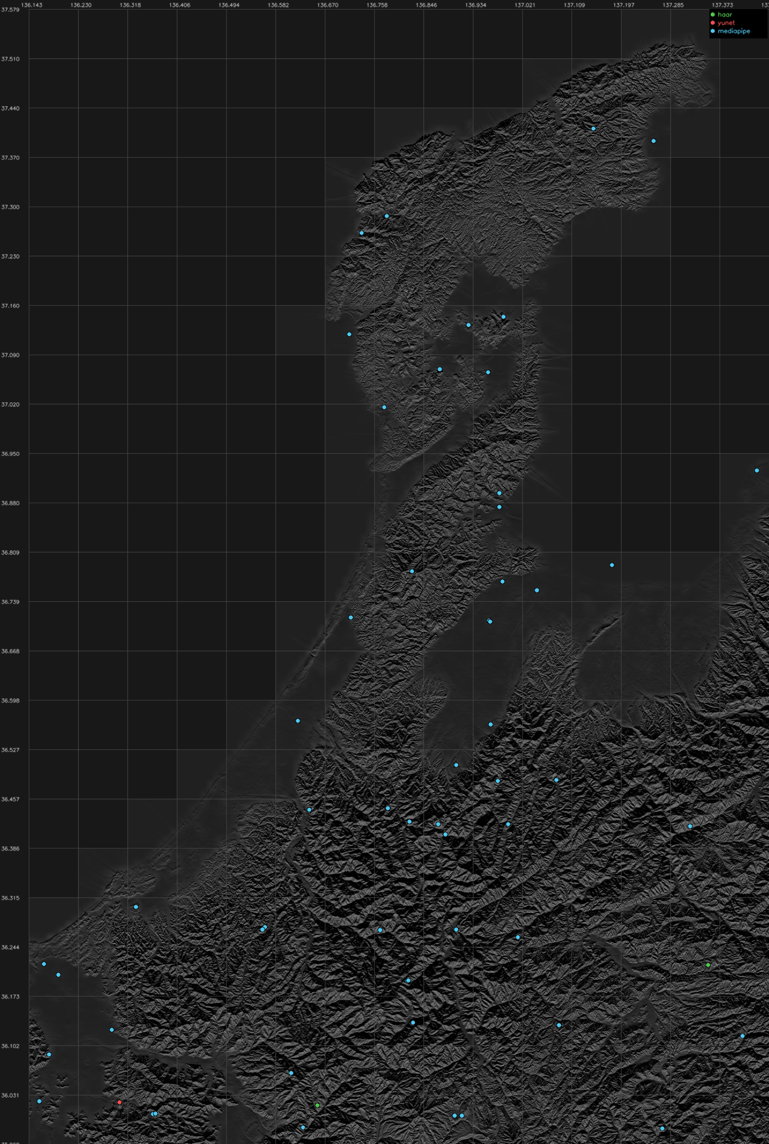Click longitude axis label 137.021
Image resolution: width=769 pixels, height=1144 pixels.
click(525, 5)
